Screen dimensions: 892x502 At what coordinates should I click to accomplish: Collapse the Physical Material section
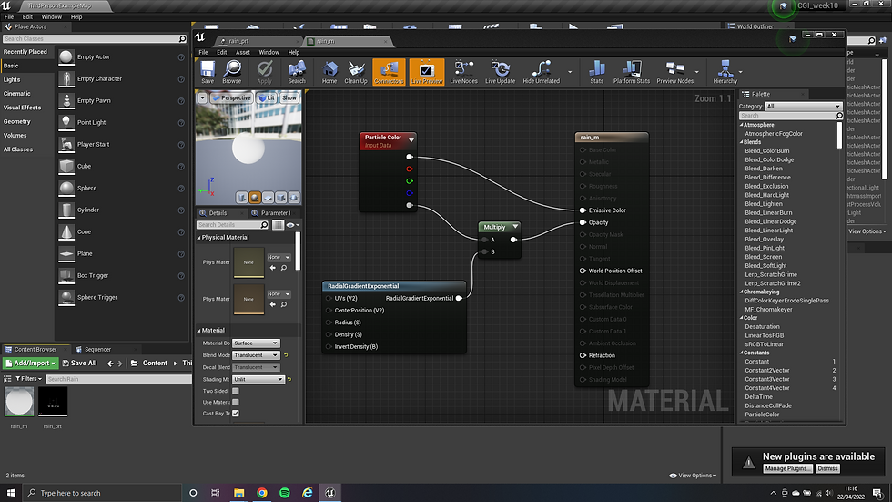(x=199, y=238)
